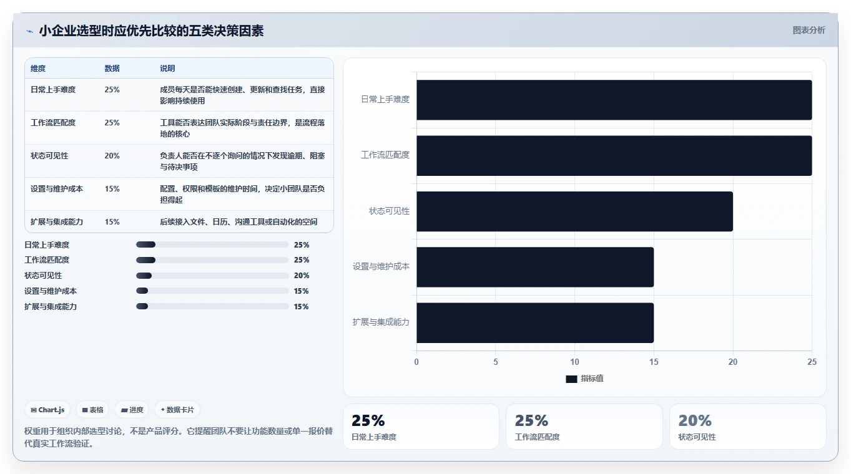Click the 设置与维护成本 chart bar
This screenshot has width=851, height=474.
coord(535,267)
